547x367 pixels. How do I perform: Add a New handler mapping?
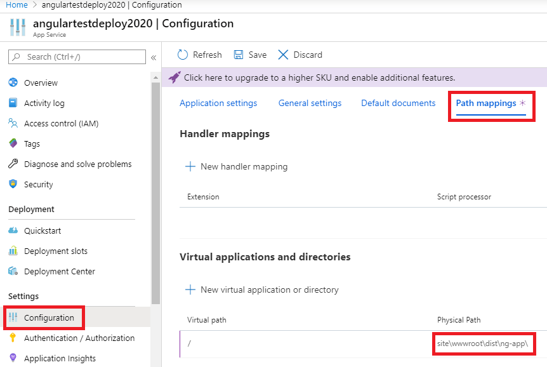(236, 167)
